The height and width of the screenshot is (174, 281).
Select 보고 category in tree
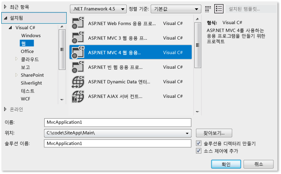25,67
